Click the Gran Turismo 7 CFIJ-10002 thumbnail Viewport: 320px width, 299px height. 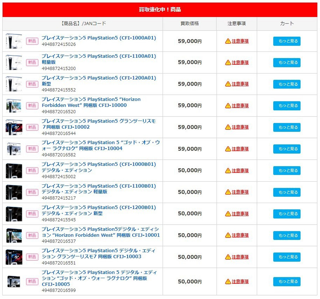click(14, 127)
